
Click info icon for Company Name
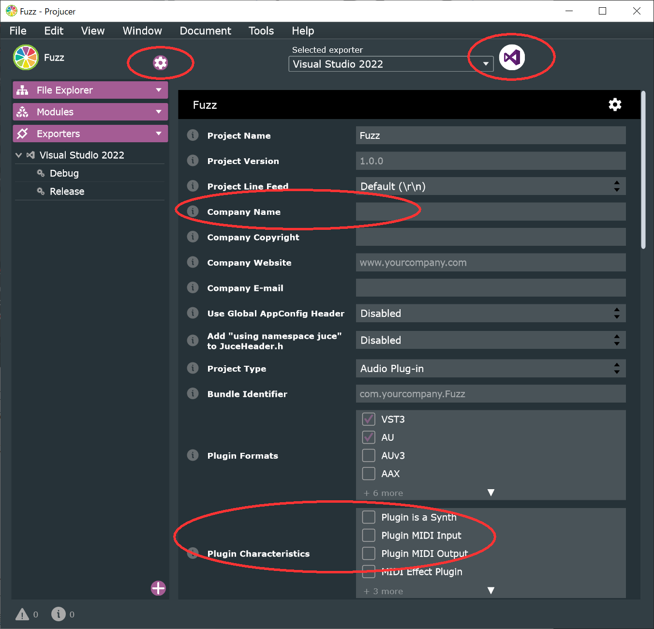click(x=193, y=211)
